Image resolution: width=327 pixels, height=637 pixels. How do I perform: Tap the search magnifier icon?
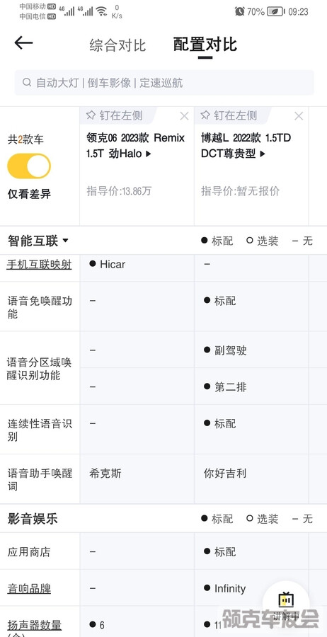click(x=27, y=83)
